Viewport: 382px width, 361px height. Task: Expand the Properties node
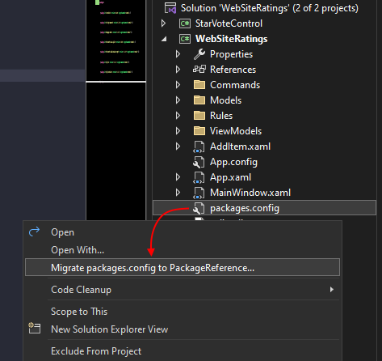pos(178,54)
